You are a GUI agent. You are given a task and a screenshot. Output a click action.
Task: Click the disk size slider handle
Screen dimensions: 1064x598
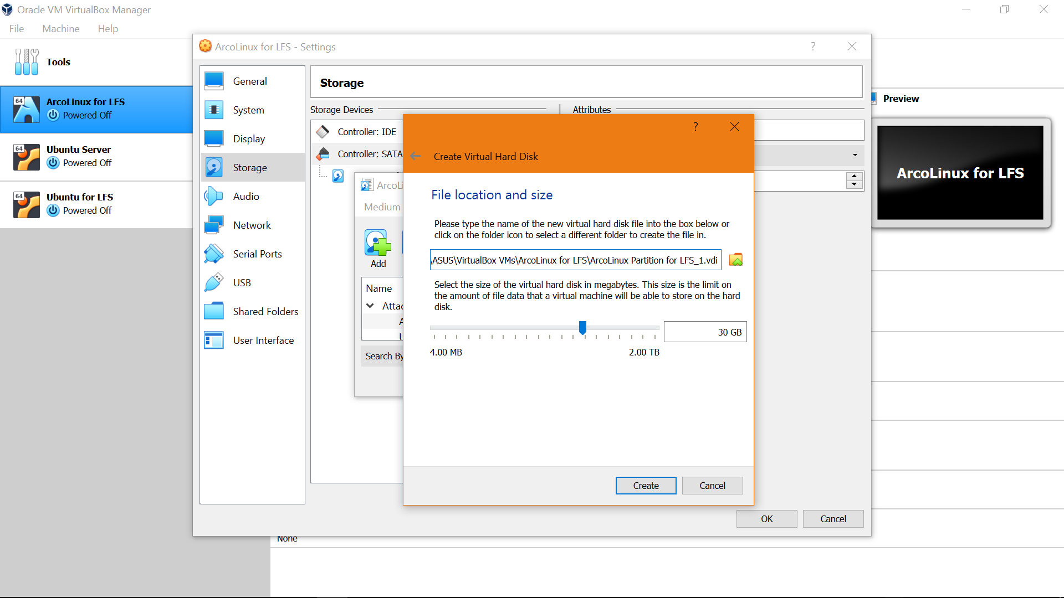[582, 328]
